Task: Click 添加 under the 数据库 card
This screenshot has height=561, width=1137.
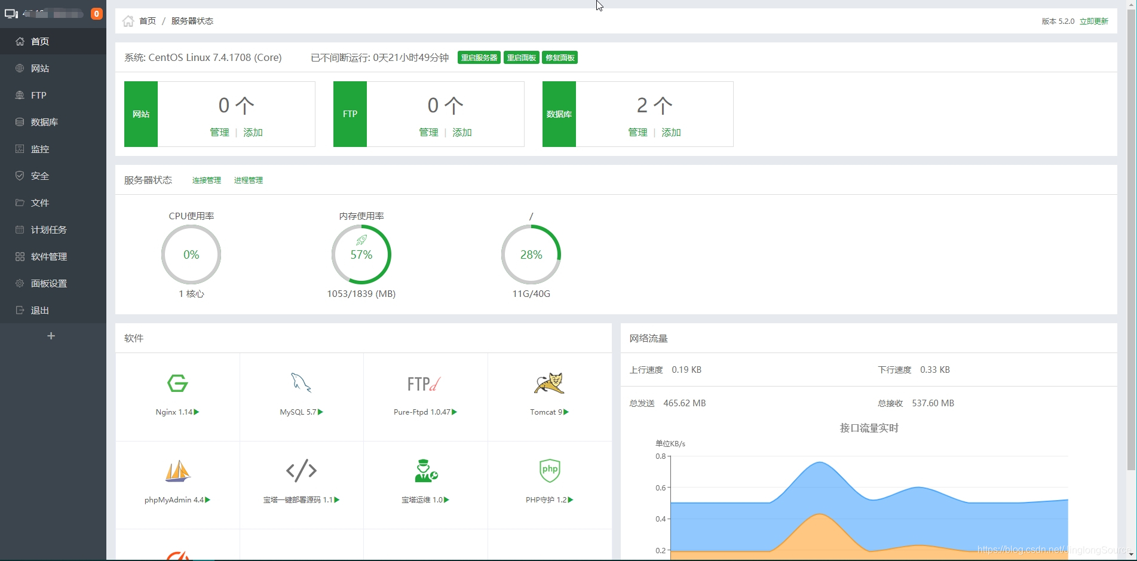Action: (671, 132)
